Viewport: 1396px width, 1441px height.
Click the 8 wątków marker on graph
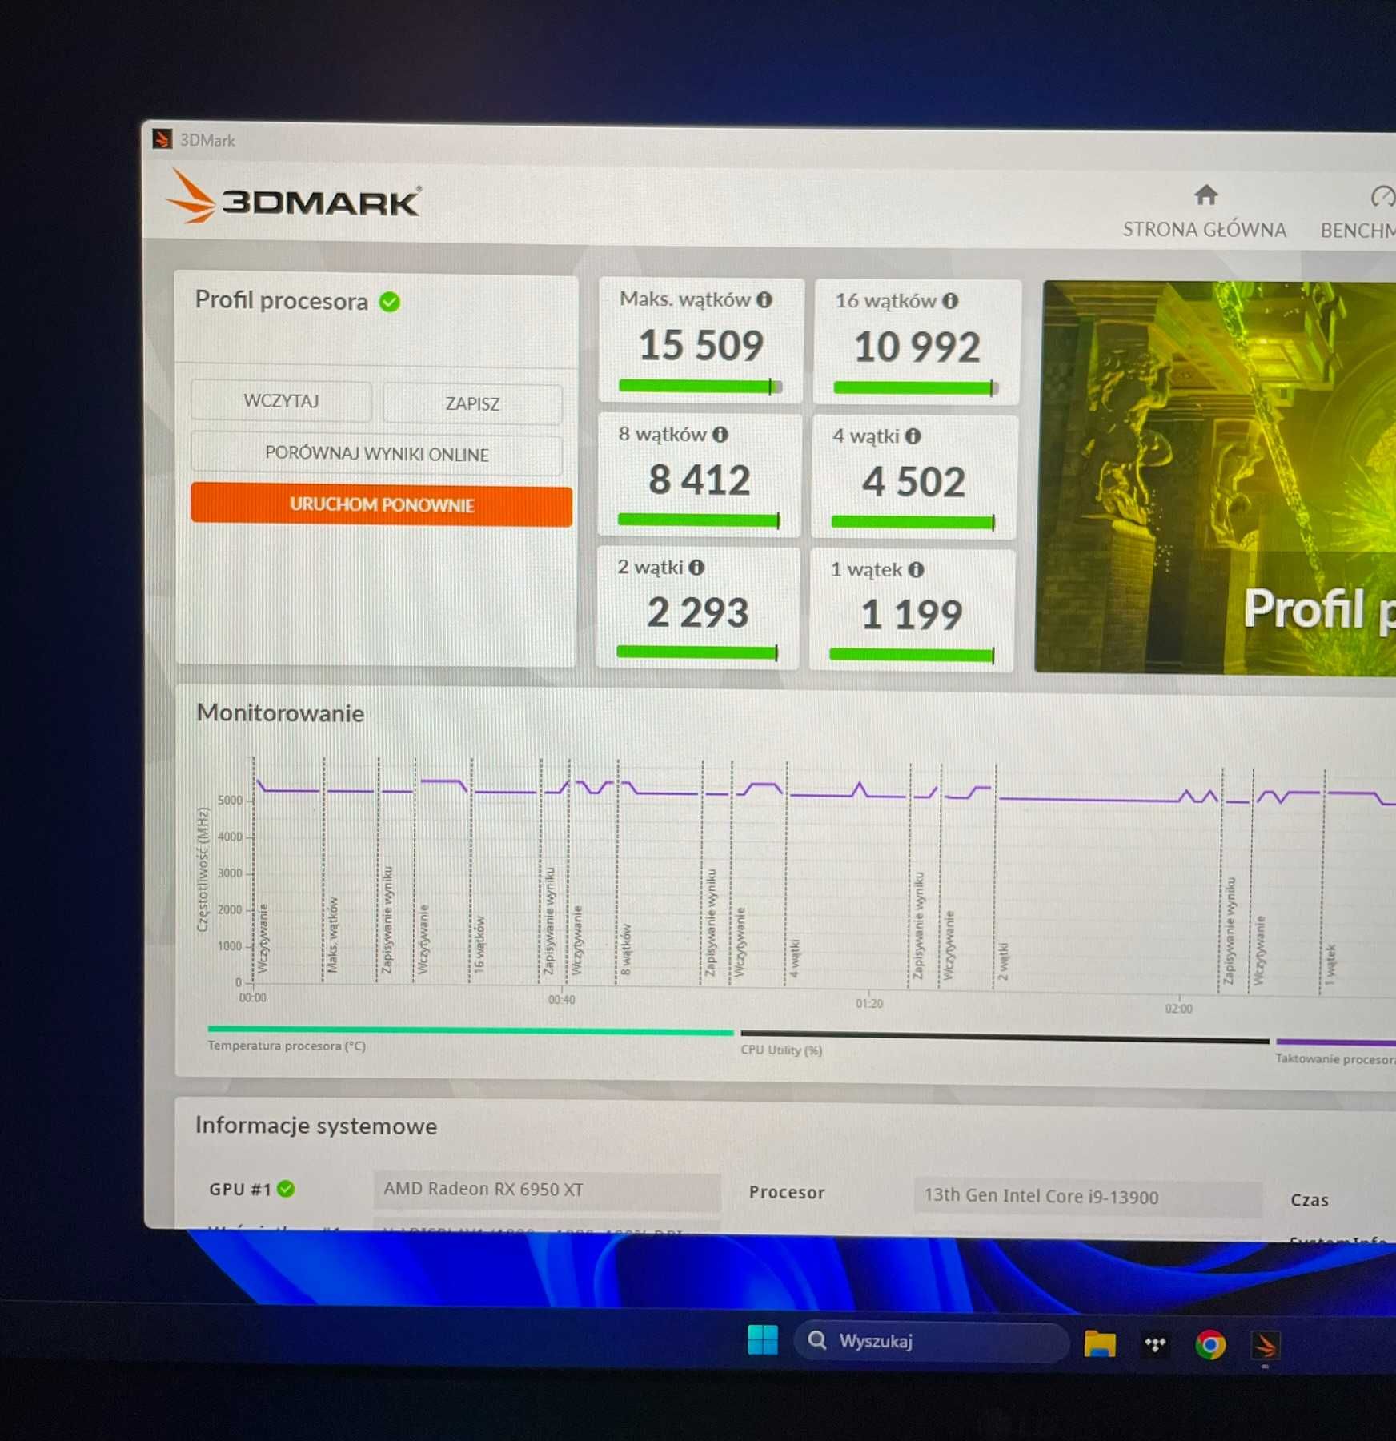click(626, 950)
